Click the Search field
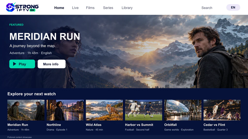The width and height of the screenshot is (248, 139). (x=207, y=8)
